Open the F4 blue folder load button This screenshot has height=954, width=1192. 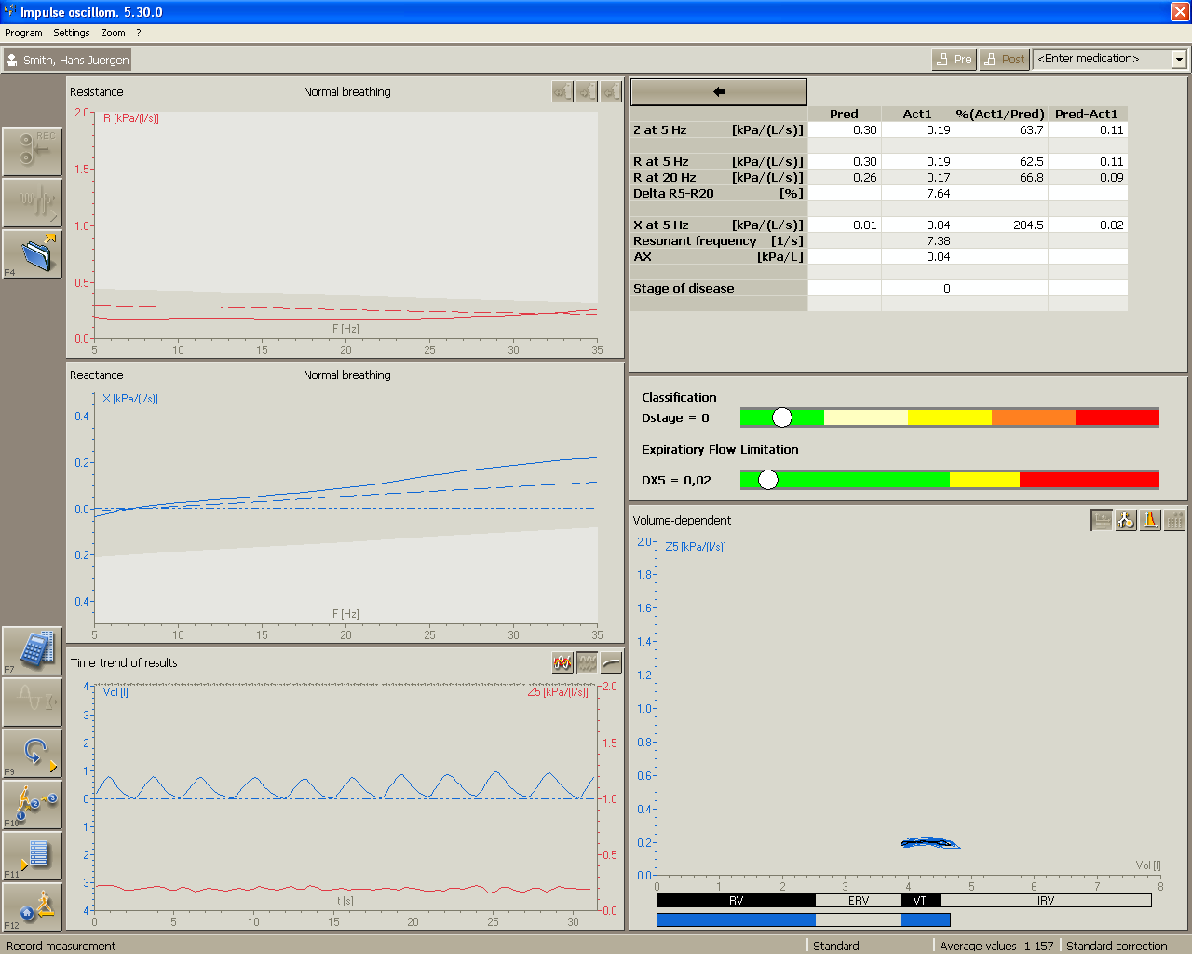pyautogui.click(x=33, y=253)
